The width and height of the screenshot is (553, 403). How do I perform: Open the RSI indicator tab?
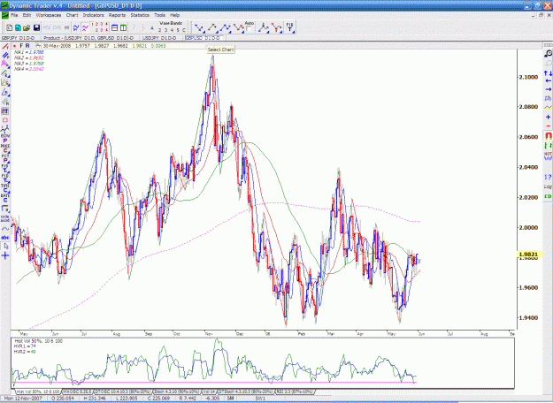tap(295, 392)
